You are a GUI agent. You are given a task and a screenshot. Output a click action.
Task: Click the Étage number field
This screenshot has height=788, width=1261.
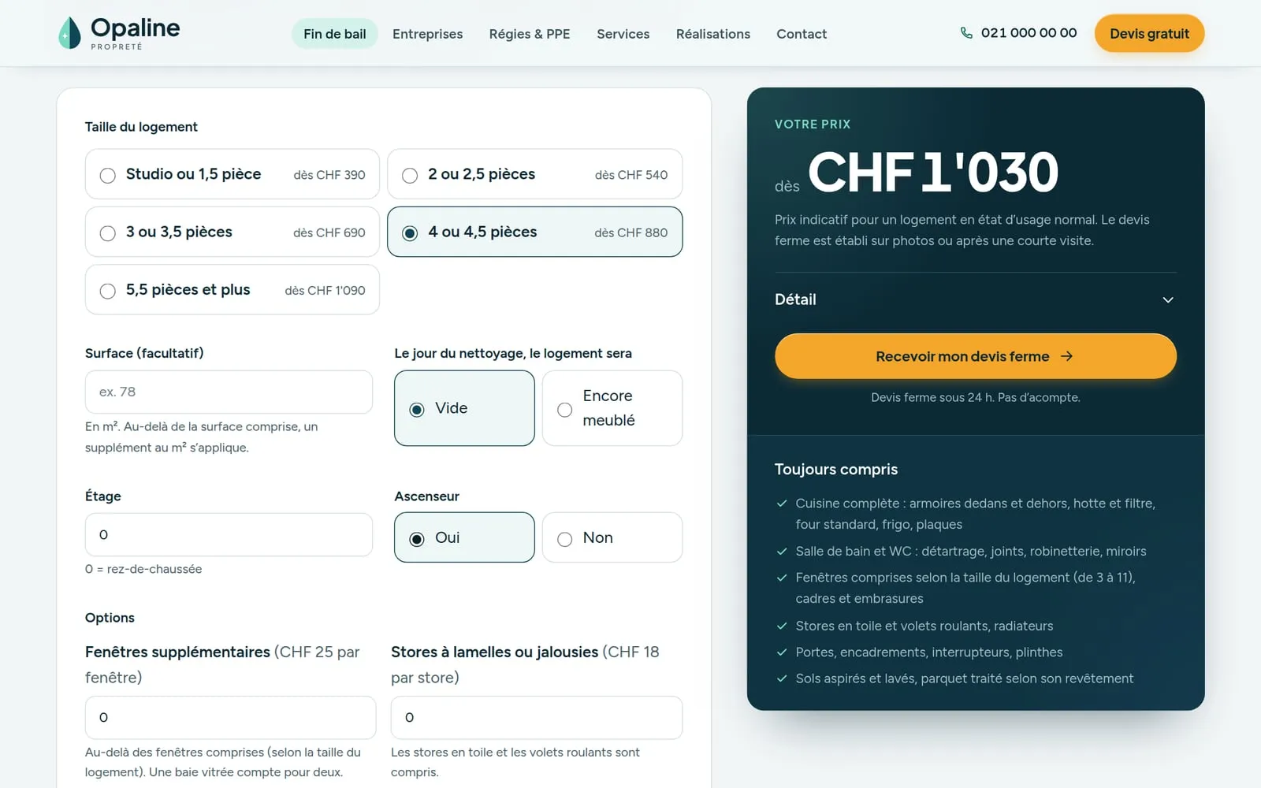pos(229,534)
